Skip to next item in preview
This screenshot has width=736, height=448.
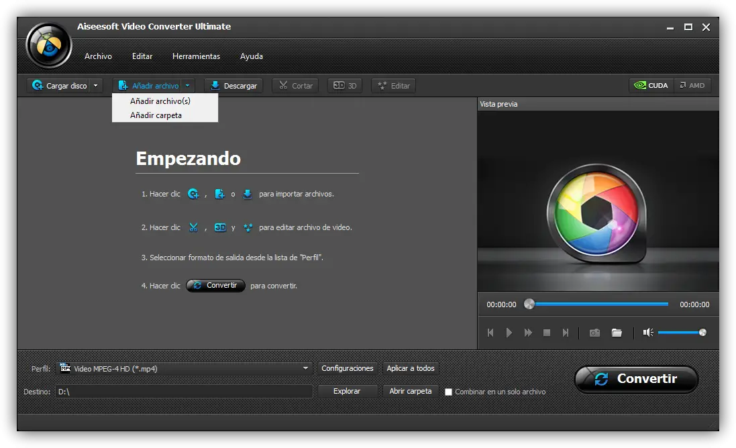coord(566,333)
